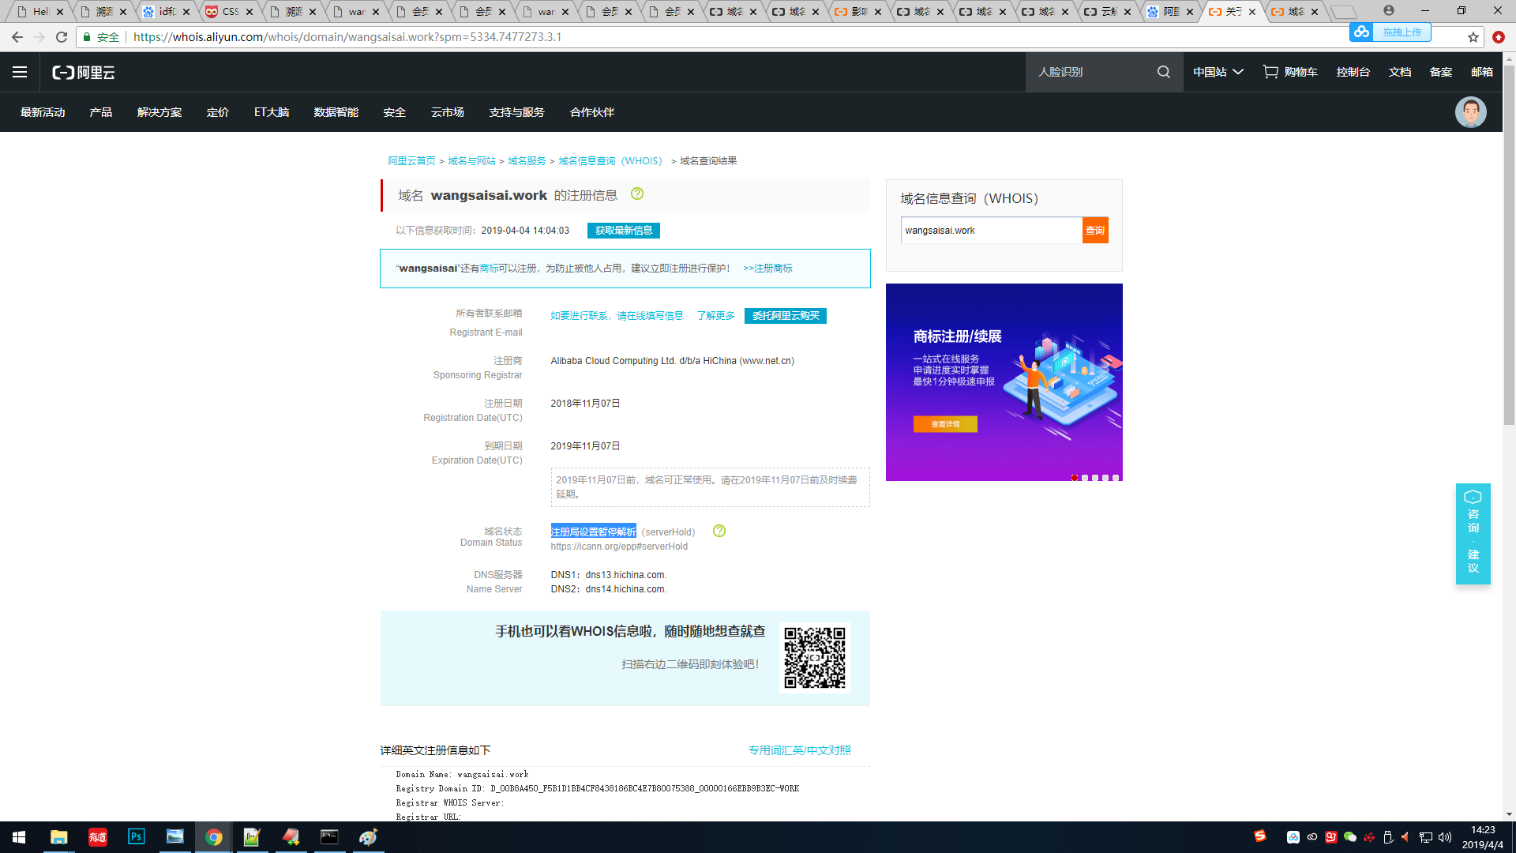Open the Windows Start menu
1516x853 pixels.
coord(19,837)
